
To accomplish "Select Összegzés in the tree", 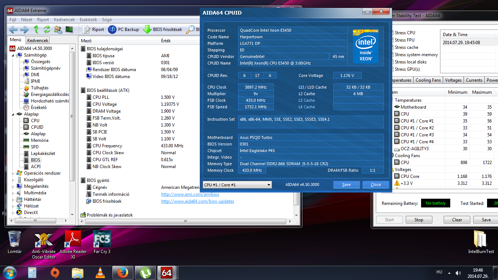I will pos(40,62).
